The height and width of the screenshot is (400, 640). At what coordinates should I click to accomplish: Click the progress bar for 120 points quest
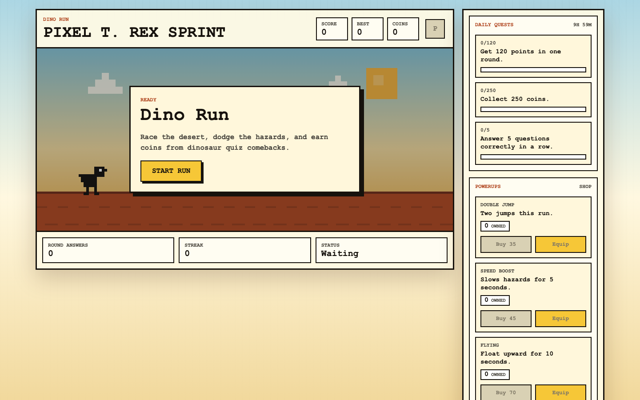tap(533, 70)
